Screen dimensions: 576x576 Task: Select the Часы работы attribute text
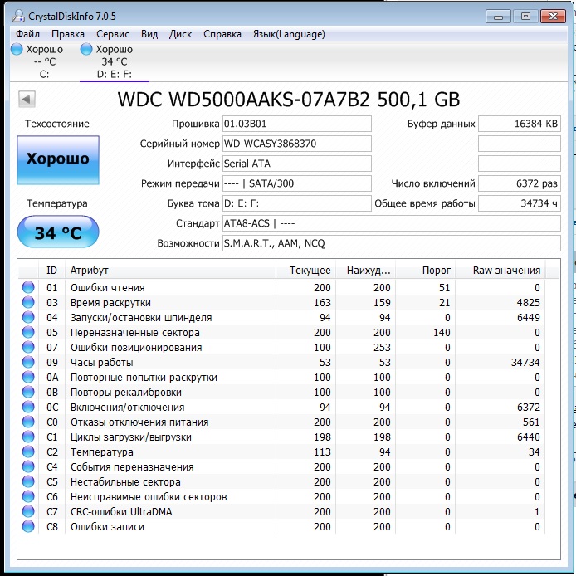pyautogui.click(x=102, y=363)
